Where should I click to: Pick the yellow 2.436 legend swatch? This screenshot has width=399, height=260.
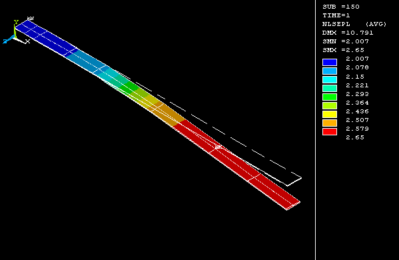coord(330,115)
